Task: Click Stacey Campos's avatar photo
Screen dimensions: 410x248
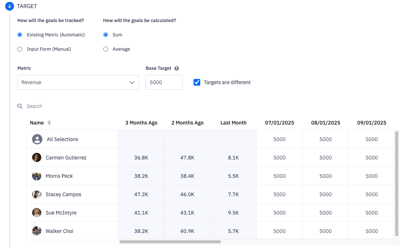Action: click(x=37, y=194)
